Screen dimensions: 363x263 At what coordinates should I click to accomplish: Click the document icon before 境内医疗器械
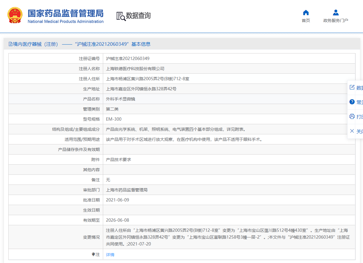coord(11,44)
